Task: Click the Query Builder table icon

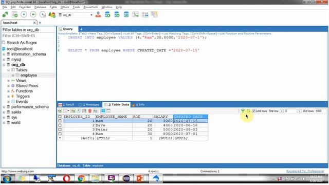Action: 145,14
